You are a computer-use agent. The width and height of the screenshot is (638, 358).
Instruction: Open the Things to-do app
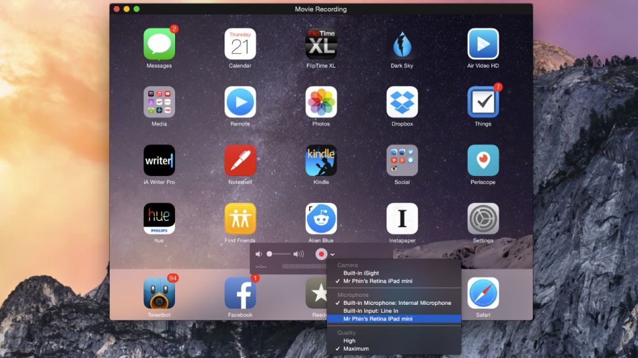coord(483,102)
